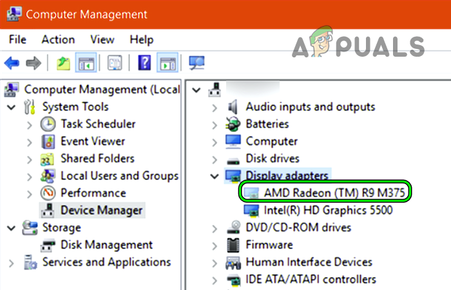Screen dimensions: 451x290
Task: Expand Services and Applications node
Action: pos(11,263)
